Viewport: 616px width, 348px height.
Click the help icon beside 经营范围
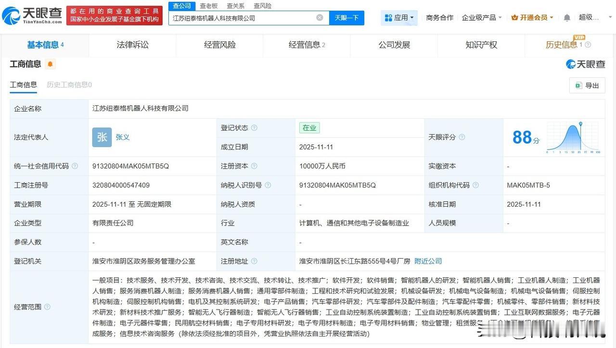(x=47, y=307)
